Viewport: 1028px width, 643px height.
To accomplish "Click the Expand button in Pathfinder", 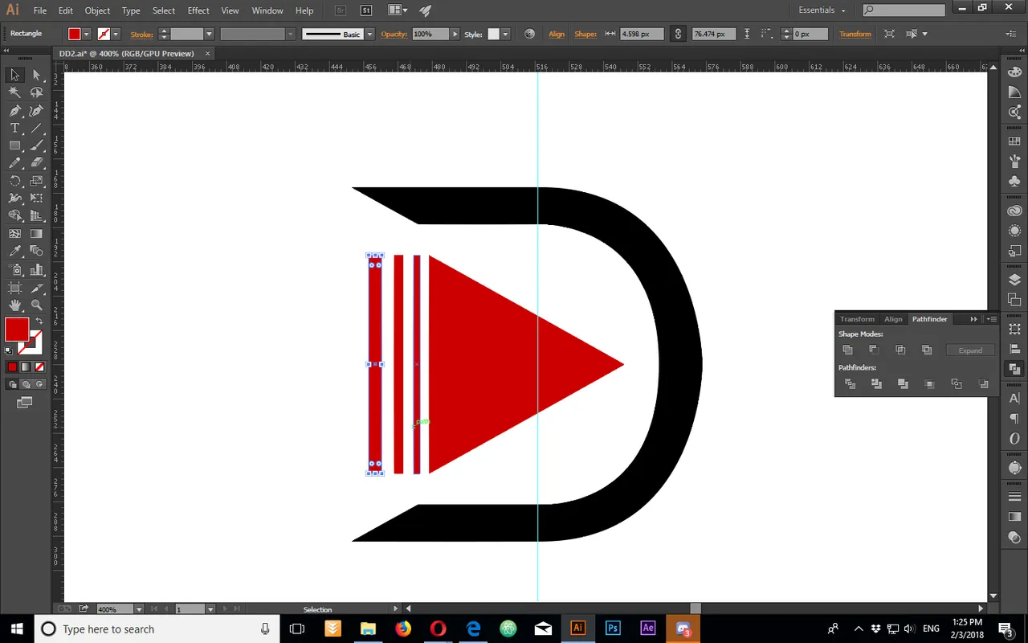I will (x=970, y=350).
